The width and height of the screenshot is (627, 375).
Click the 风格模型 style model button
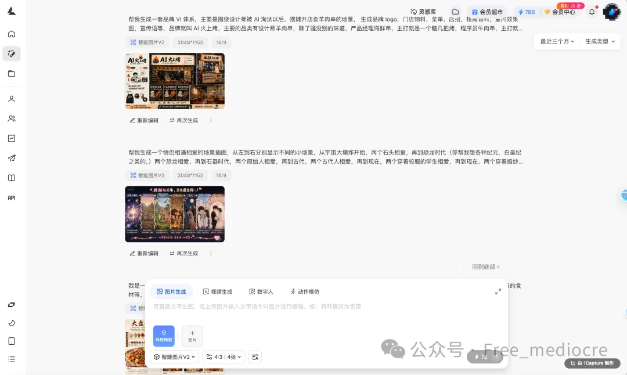[164, 336]
